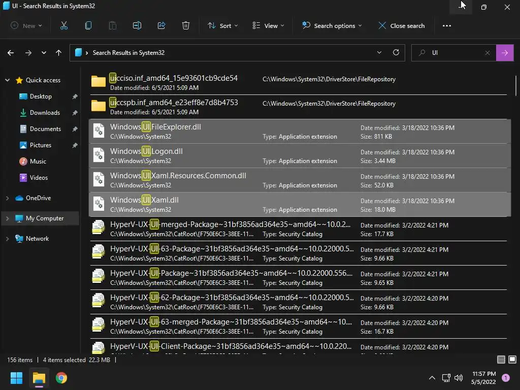The width and height of the screenshot is (520, 390).
Task: Select the uicciso.inf_amd64 folder icon
Action: (99, 81)
